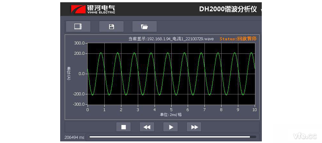Screen dimensions: 322x143
Task: Click the 5 tick label on the X-axis
Action: pos(171,110)
